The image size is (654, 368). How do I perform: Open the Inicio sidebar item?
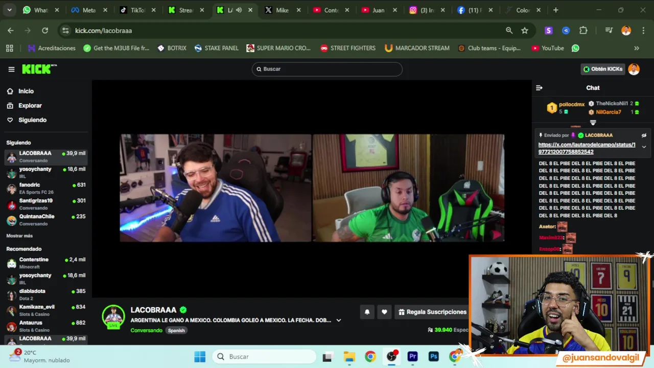tap(26, 91)
